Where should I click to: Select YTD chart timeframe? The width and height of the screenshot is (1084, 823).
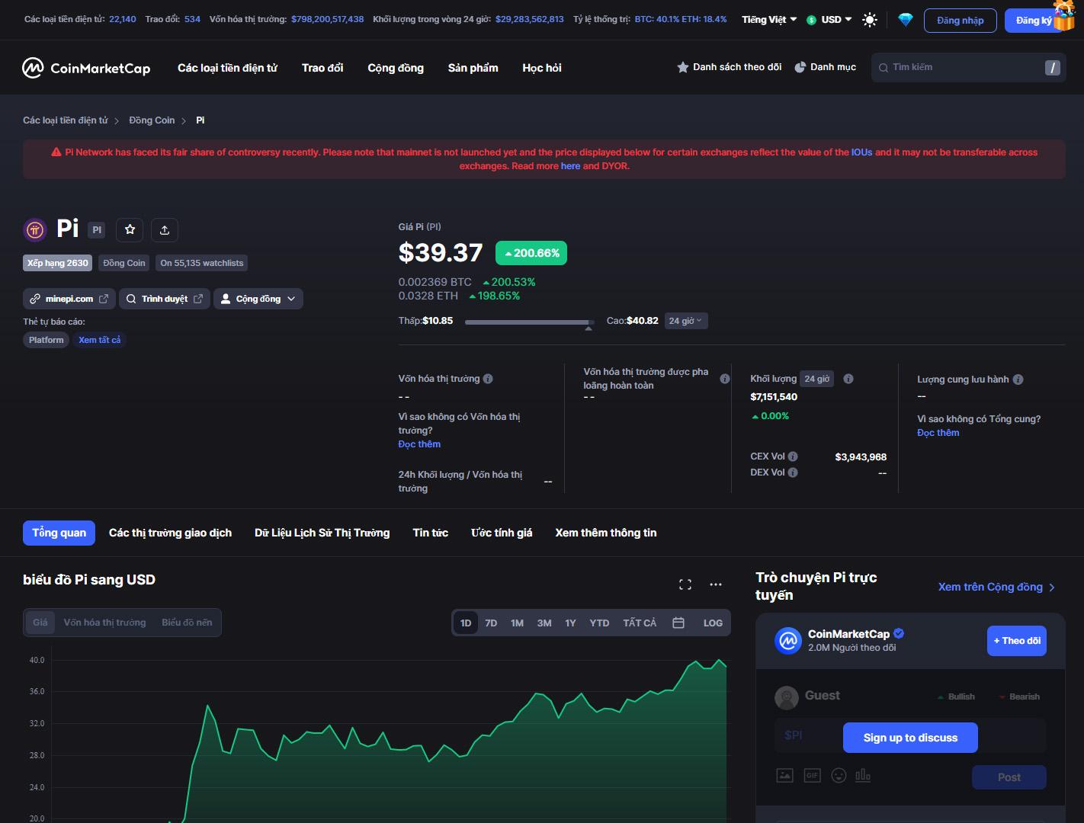(x=599, y=623)
